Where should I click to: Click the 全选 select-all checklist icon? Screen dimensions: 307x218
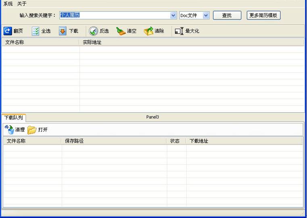(x=36, y=31)
